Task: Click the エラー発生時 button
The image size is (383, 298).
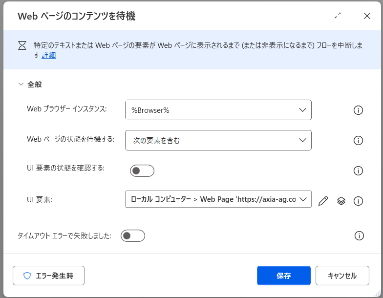Action: [48, 276]
